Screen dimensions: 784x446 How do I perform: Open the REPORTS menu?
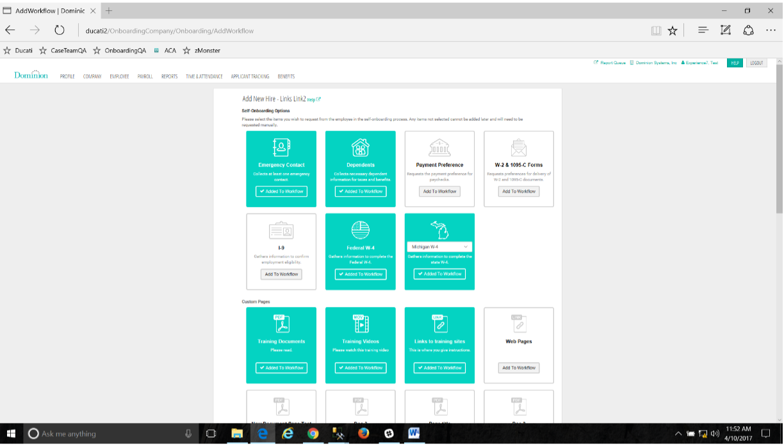click(x=170, y=77)
